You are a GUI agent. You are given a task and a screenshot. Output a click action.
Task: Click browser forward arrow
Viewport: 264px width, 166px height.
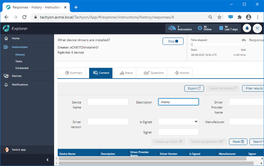pyautogui.click(x=16, y=17)
